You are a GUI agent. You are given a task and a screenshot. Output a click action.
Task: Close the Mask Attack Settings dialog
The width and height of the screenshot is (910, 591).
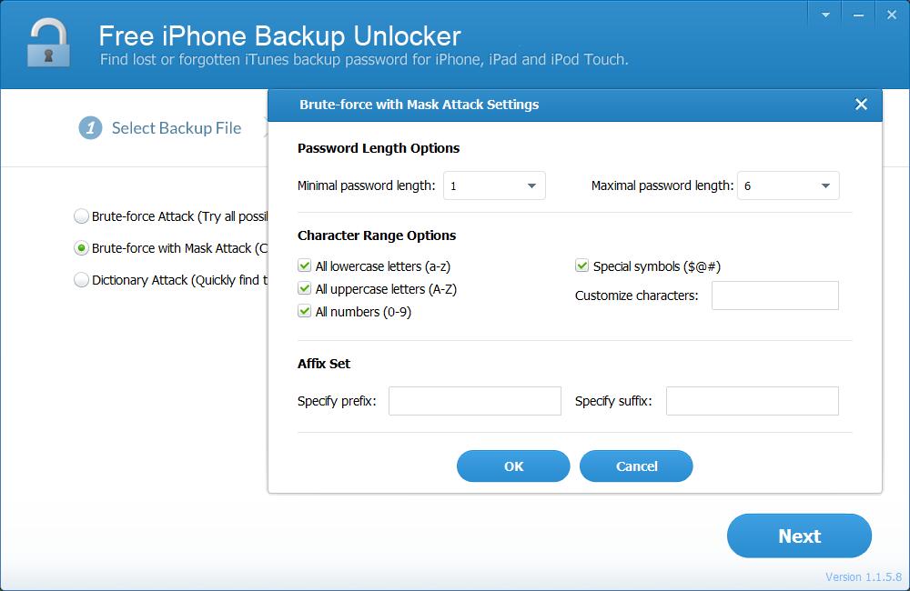click(x=861, y=105)
